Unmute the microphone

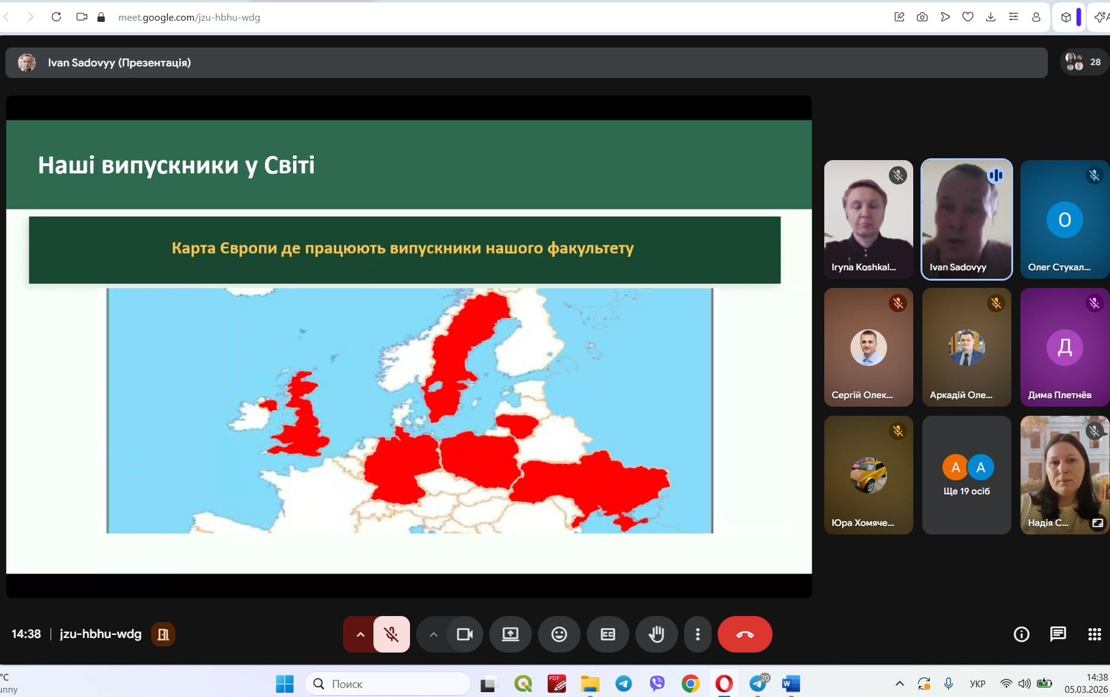(391, 634)
